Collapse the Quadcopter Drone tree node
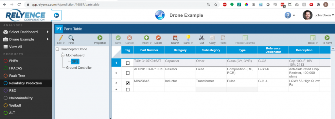335x119 pixels. tap(57, 49)
